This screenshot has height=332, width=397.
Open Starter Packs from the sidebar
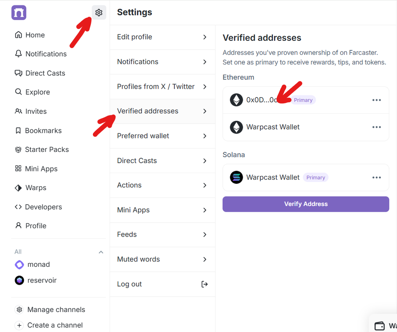47,149
